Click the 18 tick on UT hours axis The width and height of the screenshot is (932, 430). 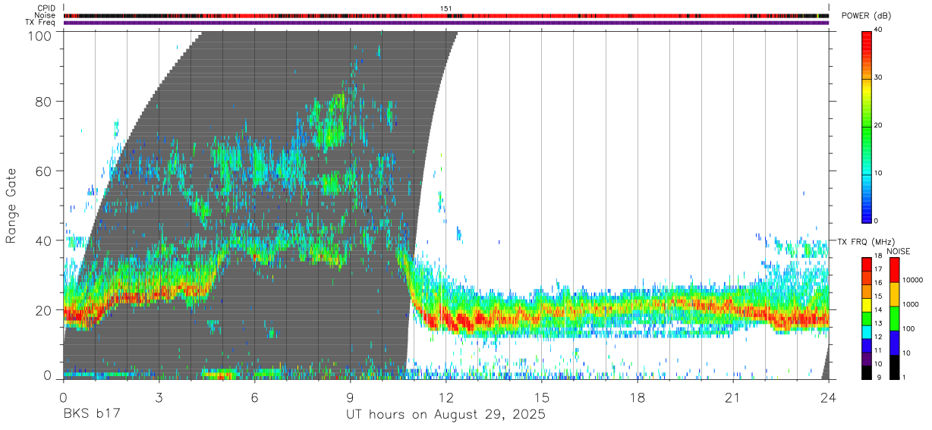tap(638, 397)
